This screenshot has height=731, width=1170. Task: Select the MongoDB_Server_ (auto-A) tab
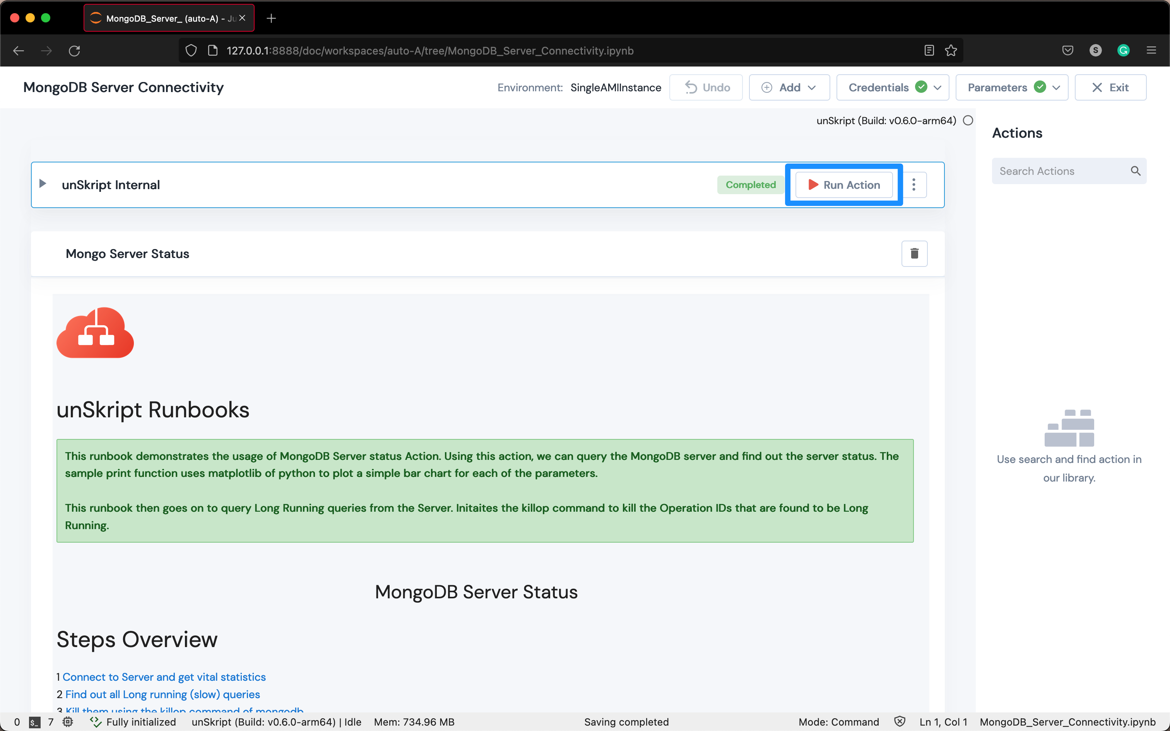point(169,18)
